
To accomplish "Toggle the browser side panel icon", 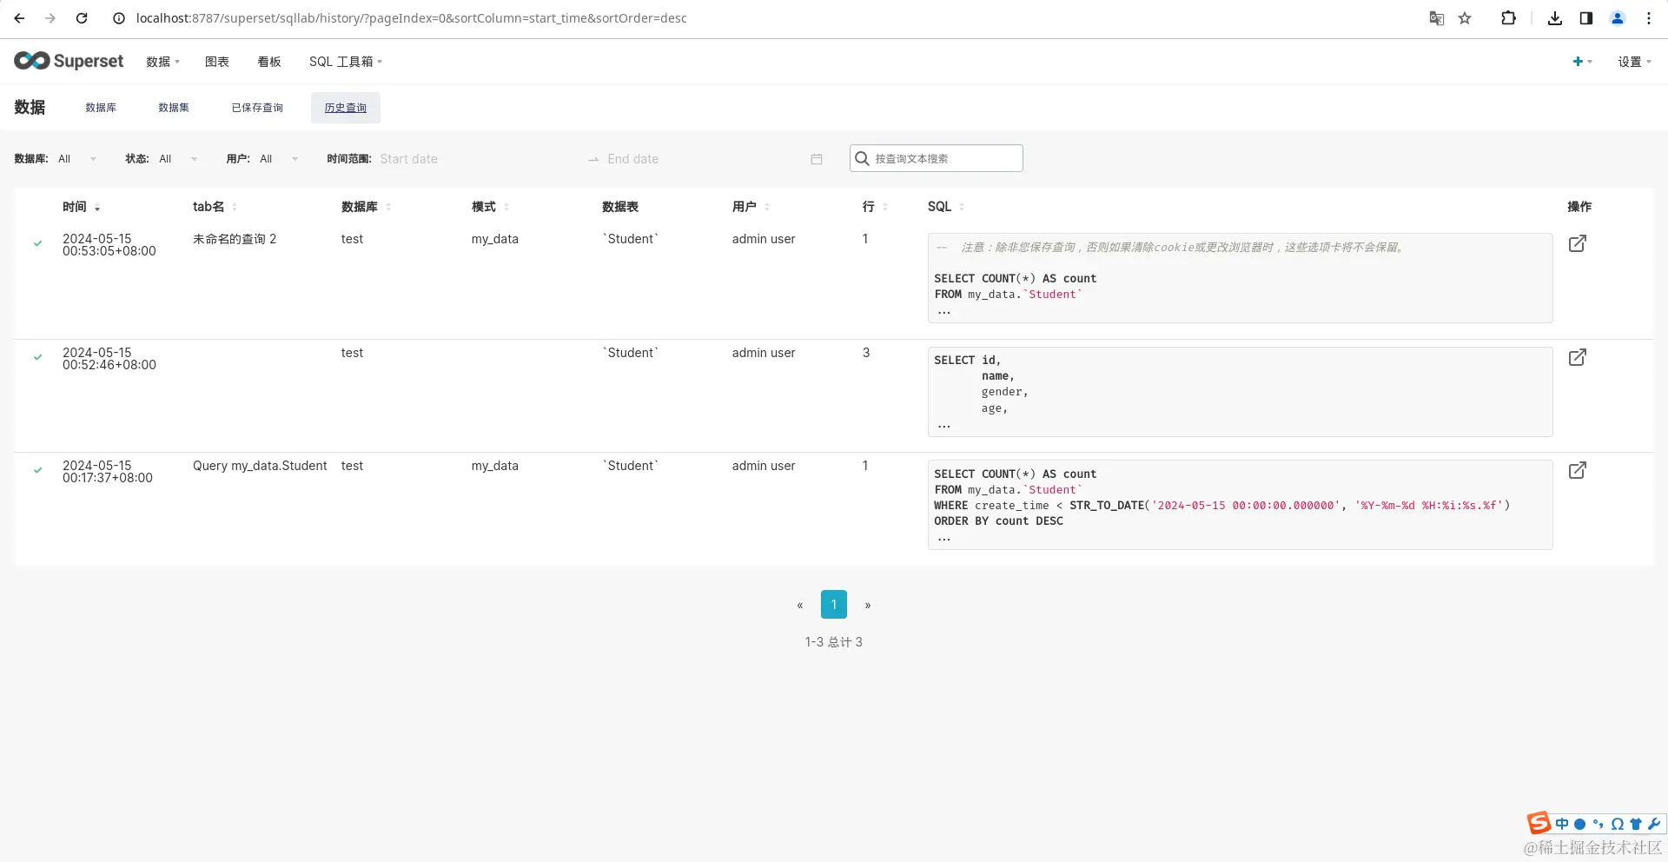I will pyautogui.click(x=1586, y=18).
